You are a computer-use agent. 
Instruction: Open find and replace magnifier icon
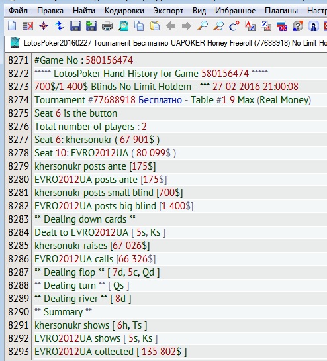[218, 26]
